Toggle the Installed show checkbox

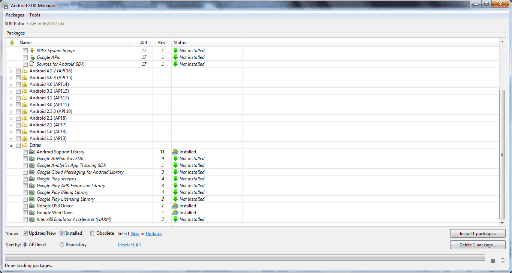coord(62,233)
